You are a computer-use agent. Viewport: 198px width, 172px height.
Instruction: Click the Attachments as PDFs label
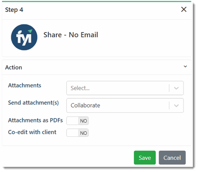pos(35,120)
